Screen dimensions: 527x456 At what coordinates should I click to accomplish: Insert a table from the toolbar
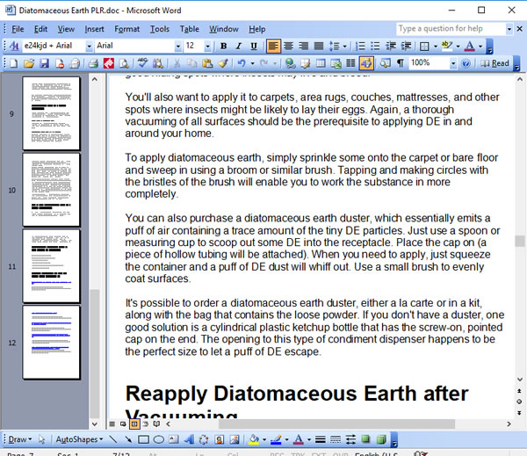[321, 63]
